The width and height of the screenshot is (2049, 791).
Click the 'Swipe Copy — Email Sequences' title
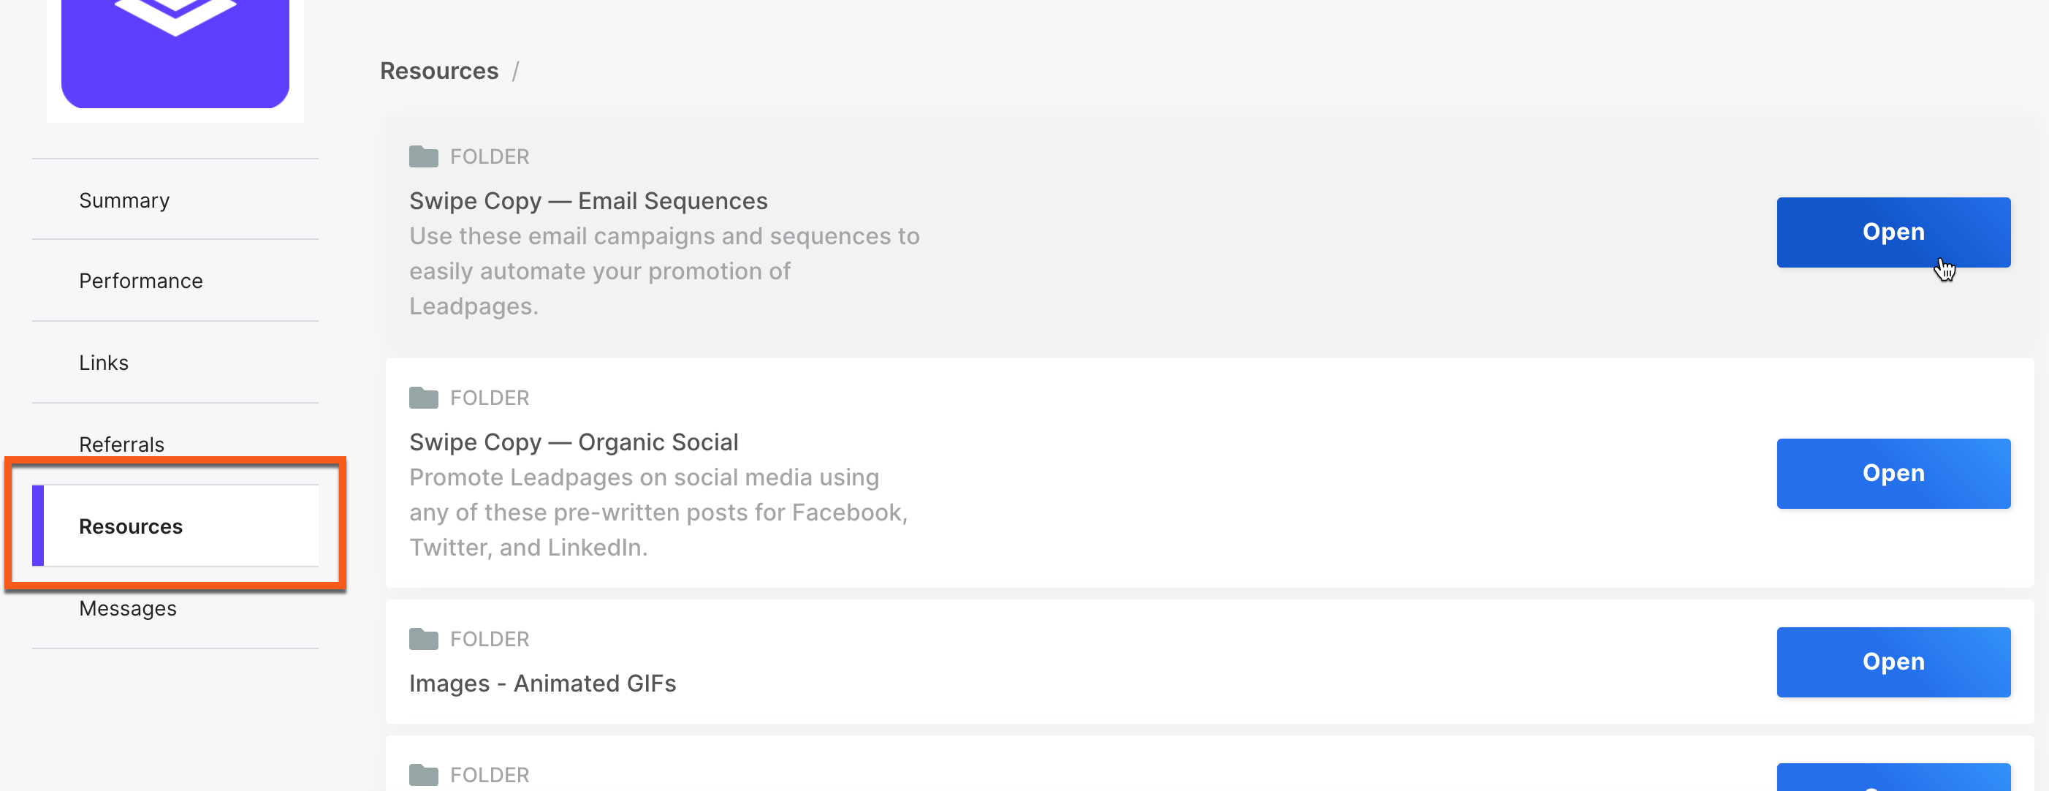point(588,201)
